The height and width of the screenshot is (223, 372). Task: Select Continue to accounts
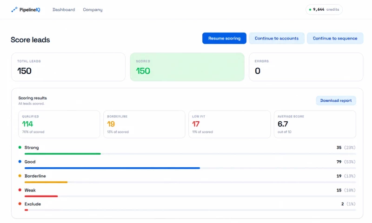[x=277, y=38]
